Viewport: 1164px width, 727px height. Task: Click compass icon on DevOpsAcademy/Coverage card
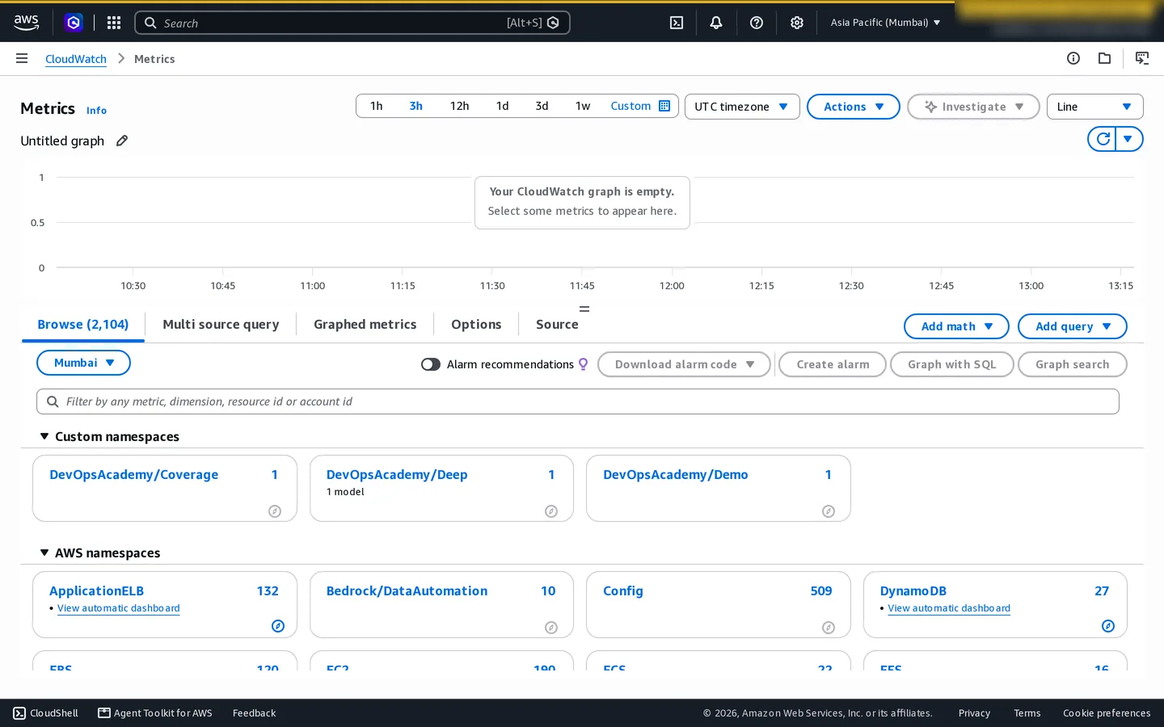coord(275,511)
